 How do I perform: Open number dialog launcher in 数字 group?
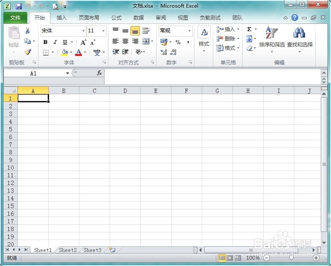tap(190, 62)
